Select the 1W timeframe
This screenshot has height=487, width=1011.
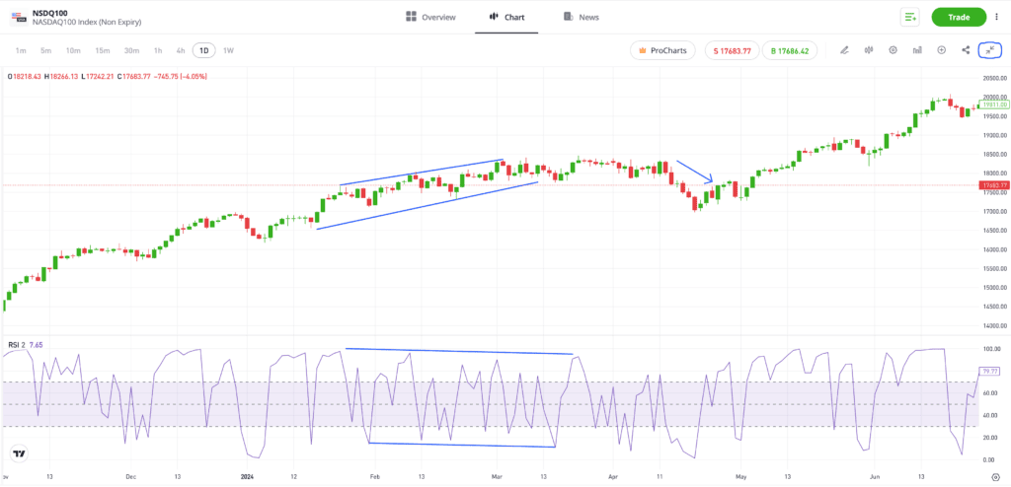pos(228,50)
